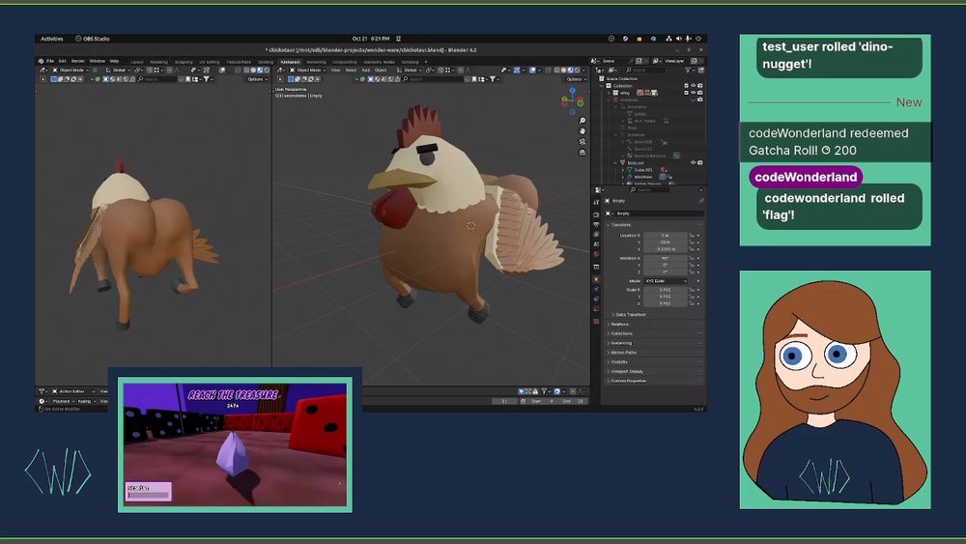Click the Options button in right viewport

click(576, 79)
